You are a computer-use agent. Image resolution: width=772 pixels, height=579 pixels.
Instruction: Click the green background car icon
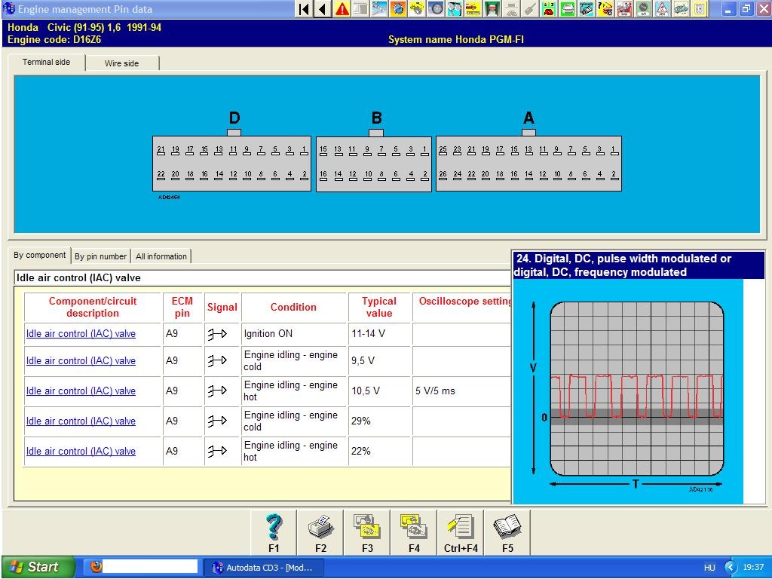pos(567,9)
